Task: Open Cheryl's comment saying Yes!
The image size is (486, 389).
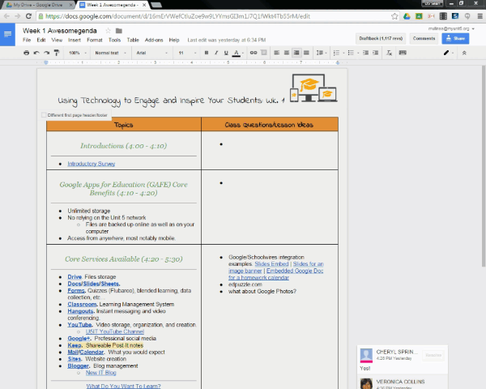Action: pyautogui.click(x=403, y=360)
